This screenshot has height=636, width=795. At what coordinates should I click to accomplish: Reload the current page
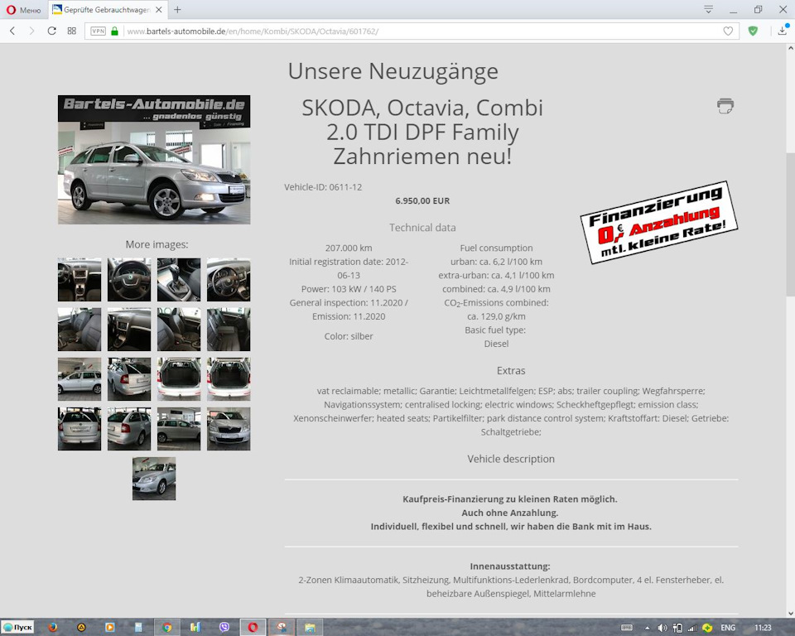pyautogui.click(x=51, y=31)
